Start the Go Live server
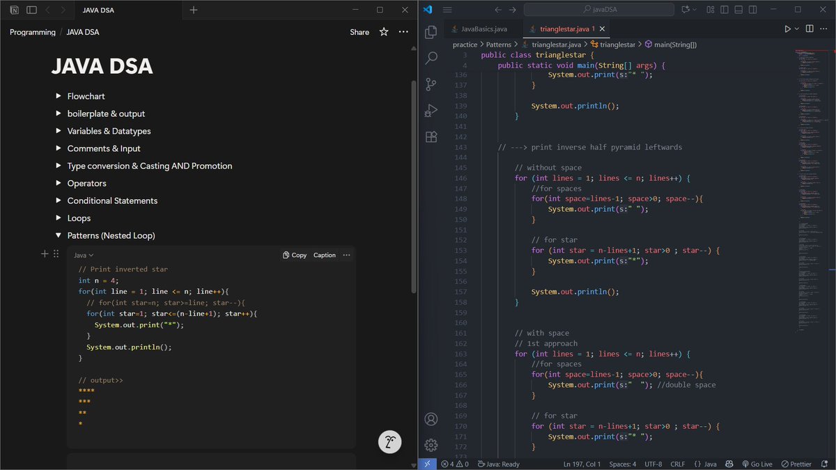The height and width of the screenshot is (470, 836). click(x=757, y=464)
